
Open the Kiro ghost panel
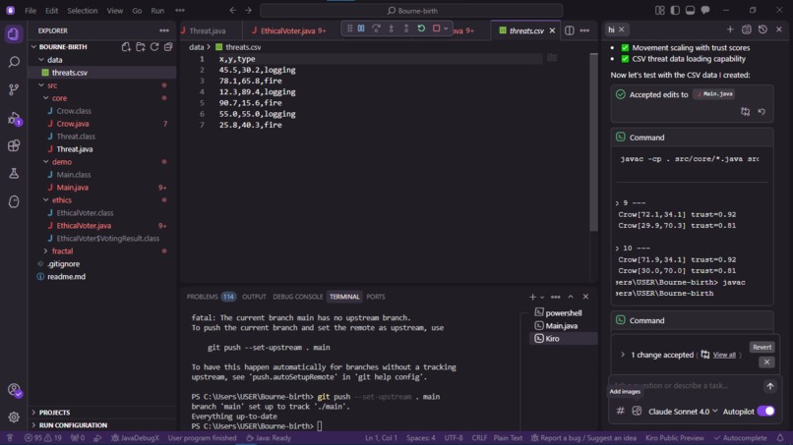tap(14, 201)
